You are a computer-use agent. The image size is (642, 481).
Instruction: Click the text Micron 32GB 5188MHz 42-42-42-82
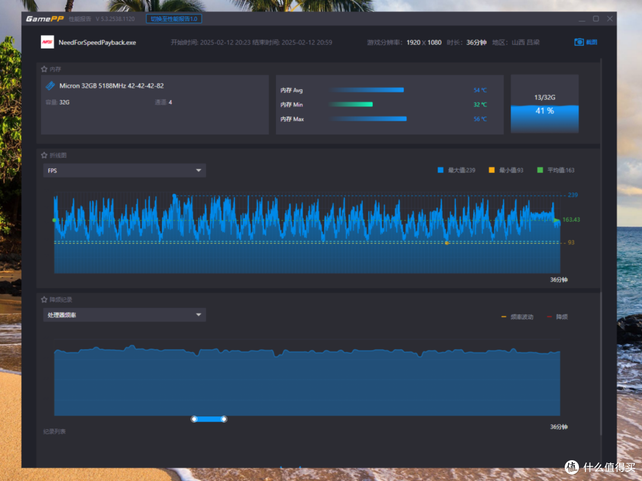[x=111, y=86]
